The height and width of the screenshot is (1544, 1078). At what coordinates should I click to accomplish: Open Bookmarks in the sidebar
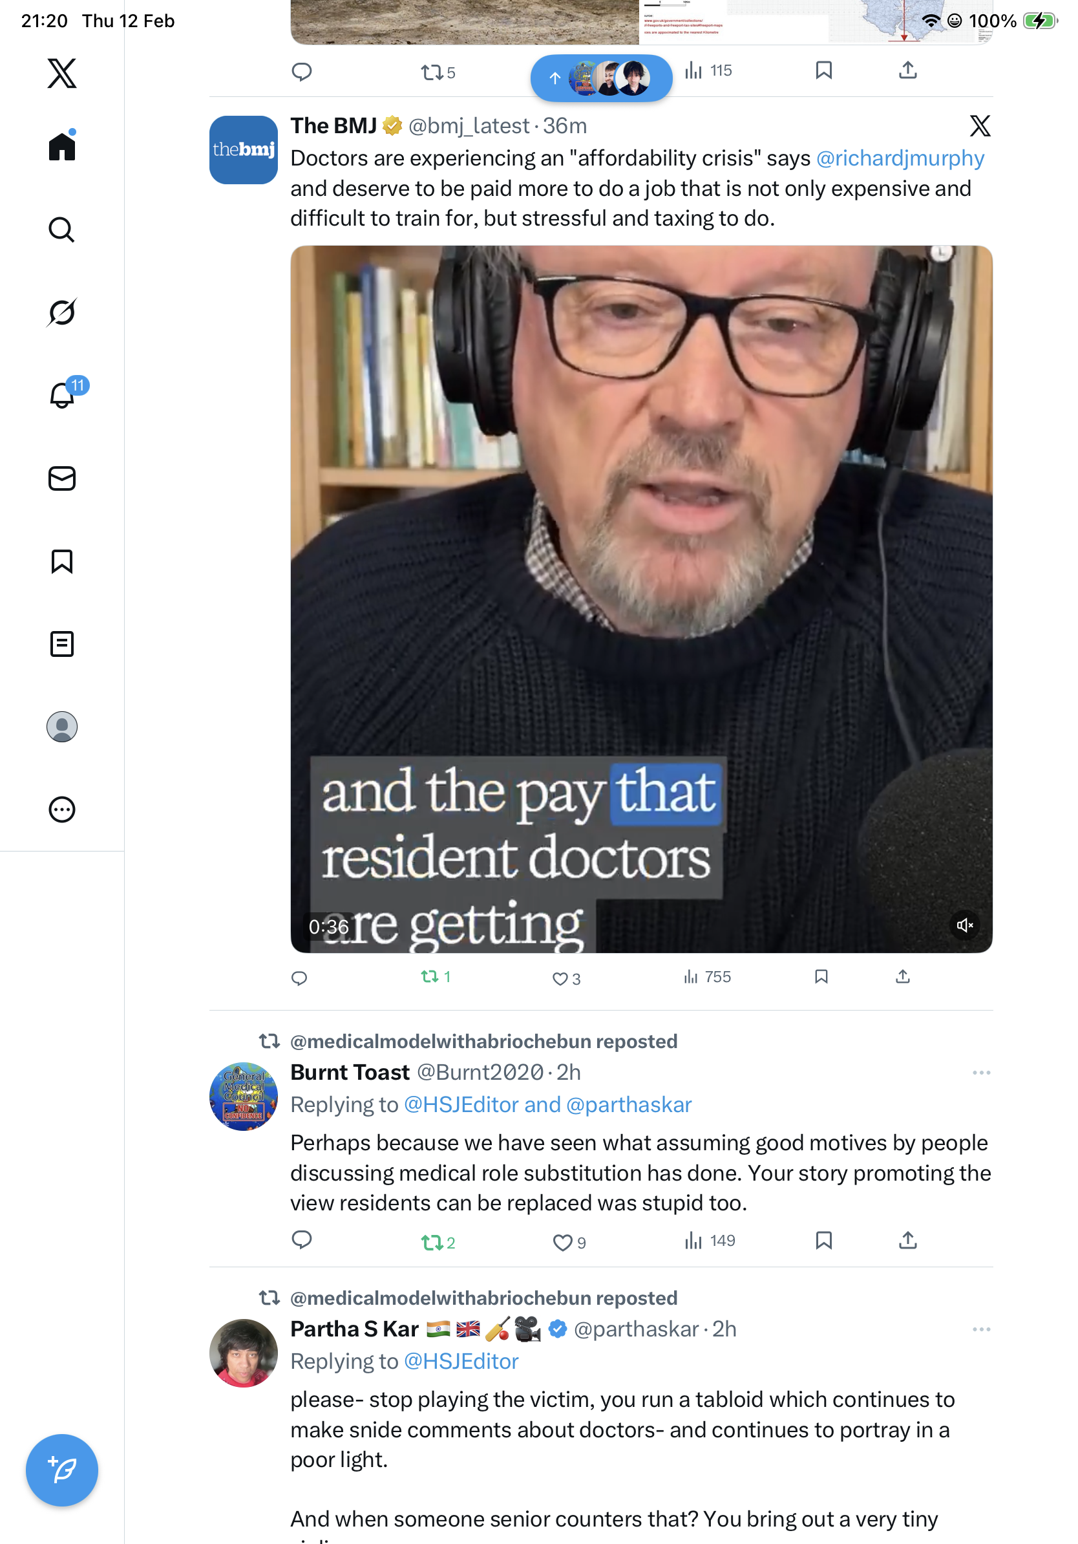(x=62, y=561)
